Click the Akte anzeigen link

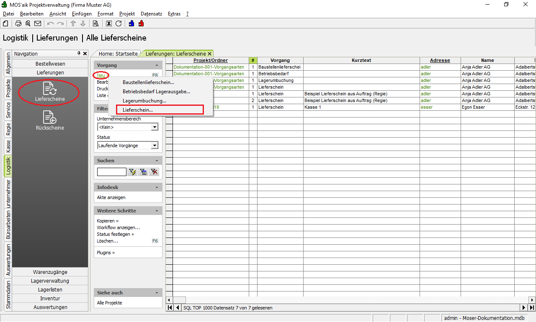(x=111, y=197)
